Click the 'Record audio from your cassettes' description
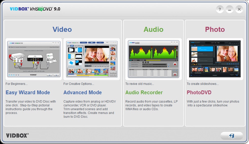 tap(152, 105)
